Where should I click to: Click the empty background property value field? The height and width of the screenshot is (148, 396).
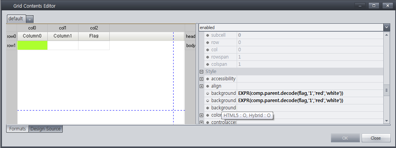point(310,108)
